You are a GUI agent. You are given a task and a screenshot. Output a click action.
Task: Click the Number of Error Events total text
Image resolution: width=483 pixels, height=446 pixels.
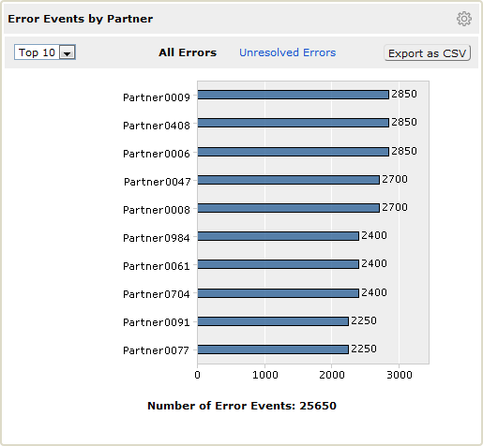pos(242,406)
